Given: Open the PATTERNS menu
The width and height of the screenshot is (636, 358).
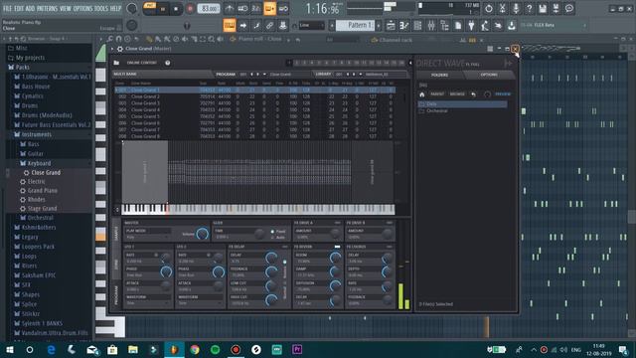Looking at the screenshot, I should click(48, 8).
